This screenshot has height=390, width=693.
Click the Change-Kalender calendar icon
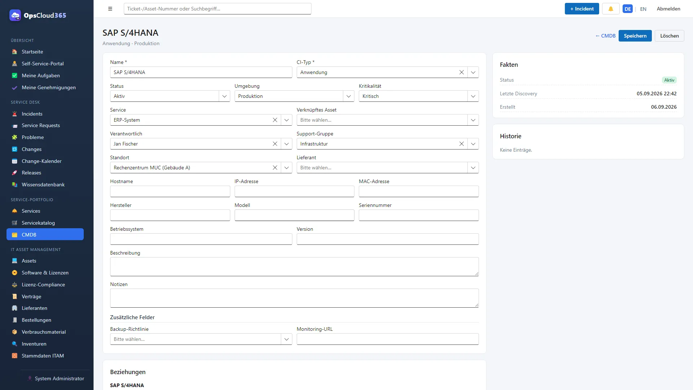14,161
